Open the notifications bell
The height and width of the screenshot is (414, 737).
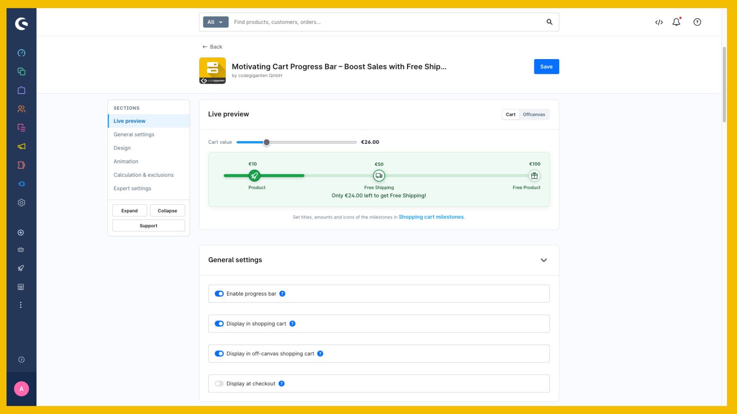pyautogui.click(x=676, y=22)
